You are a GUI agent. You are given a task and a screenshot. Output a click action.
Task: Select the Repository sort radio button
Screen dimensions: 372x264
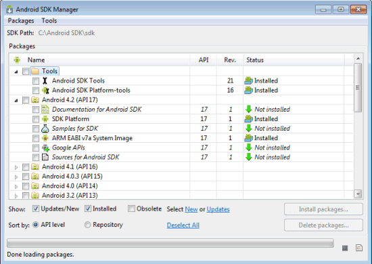coord(87,225)
